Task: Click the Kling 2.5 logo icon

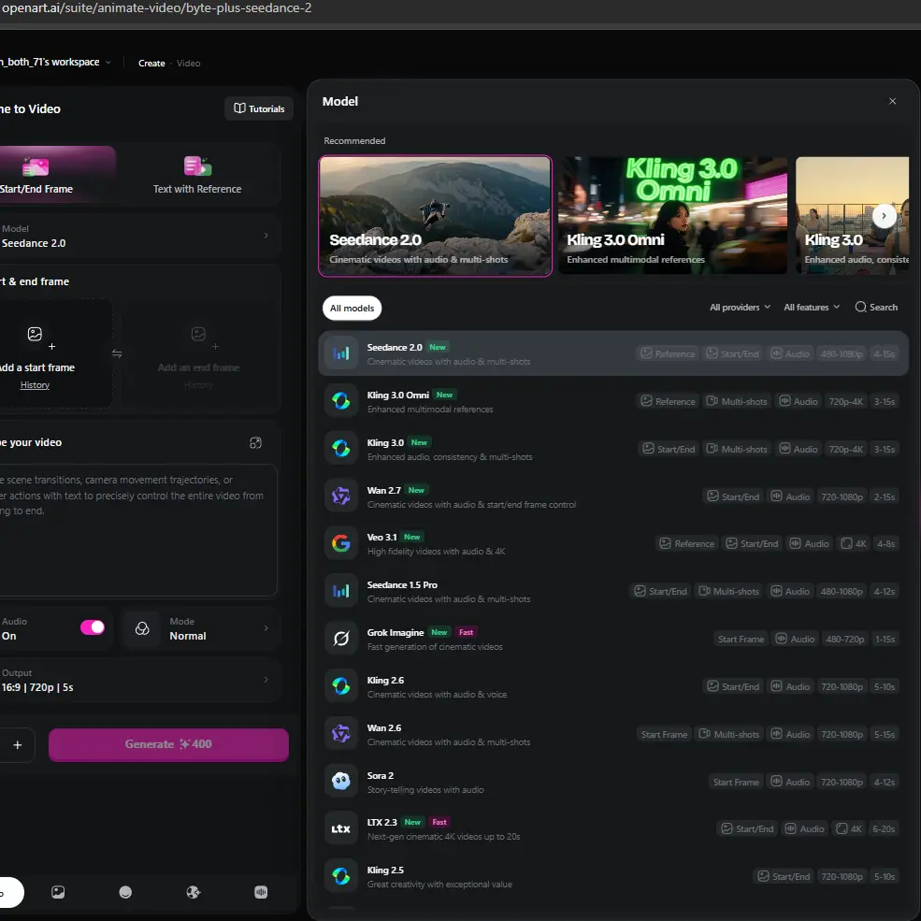Action: [340, 876]
